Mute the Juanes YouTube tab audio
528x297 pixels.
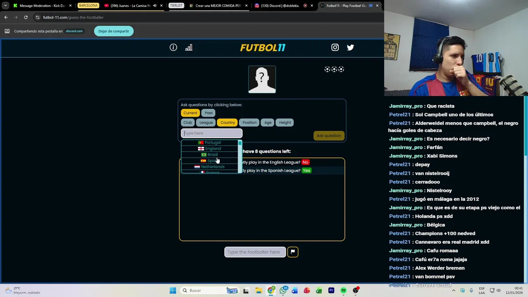point(154,6)
